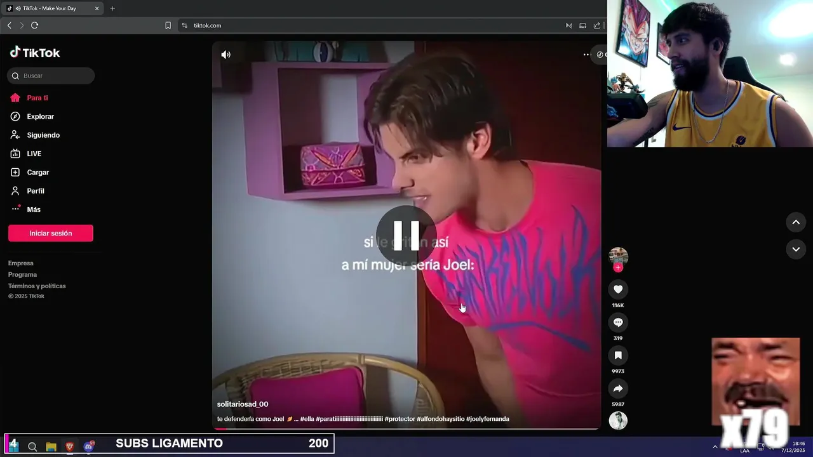Open the Programa footer link
The width and height of the screenshot is (813, 457).
22,275
